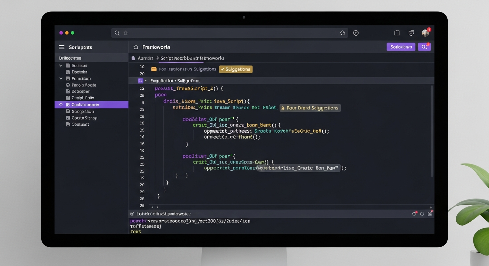Image resolution: width=489 pixels, height=266 pixels.
Task: Click the terminal panel icon beside Lohoindd
Action: click(132, 214)
